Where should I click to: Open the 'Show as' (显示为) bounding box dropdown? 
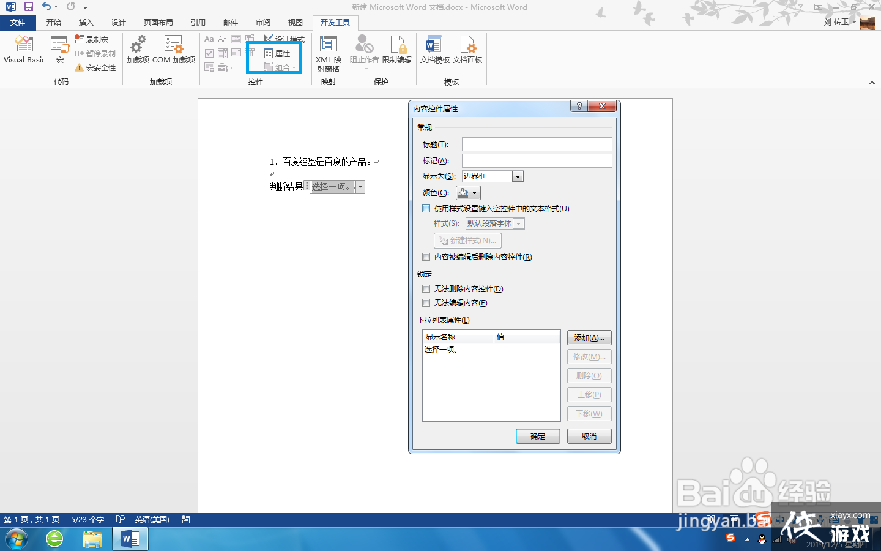click(x=518, y=176)
